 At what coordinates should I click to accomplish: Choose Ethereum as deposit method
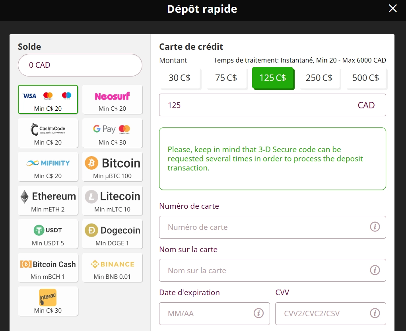point(48,200)
